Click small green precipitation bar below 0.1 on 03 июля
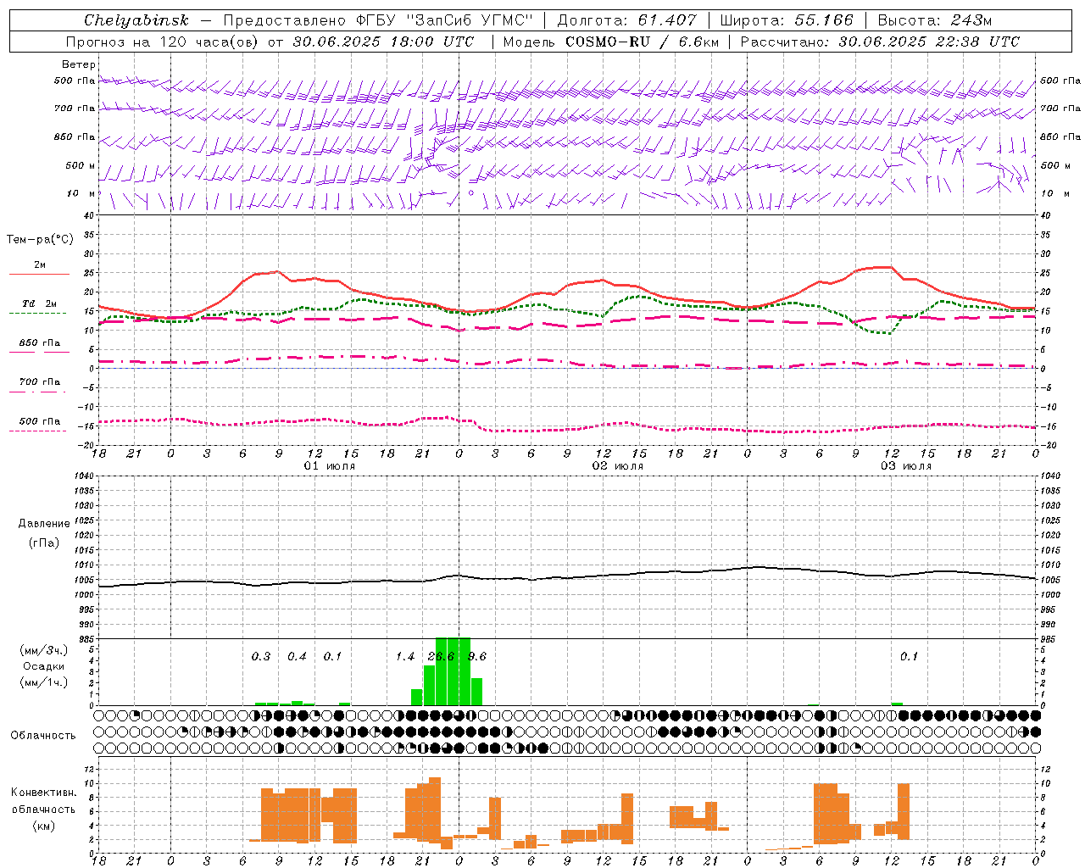This screenshot has height=868, width=1085. [897, 704]
